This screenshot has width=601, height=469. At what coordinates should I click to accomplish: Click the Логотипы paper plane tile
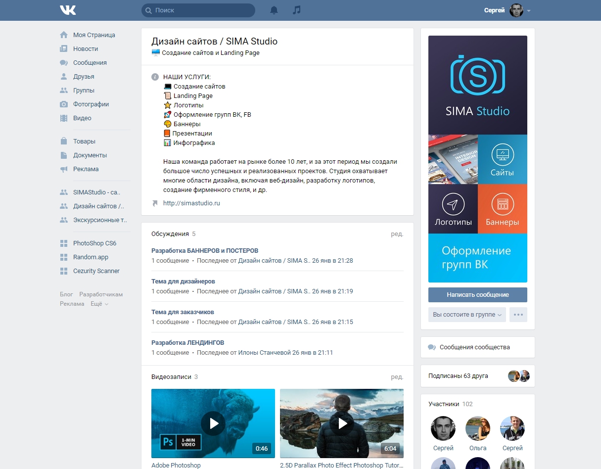tap(453, 209)
